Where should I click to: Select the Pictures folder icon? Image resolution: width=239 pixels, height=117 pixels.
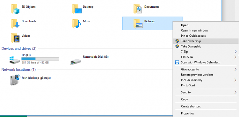138,24
